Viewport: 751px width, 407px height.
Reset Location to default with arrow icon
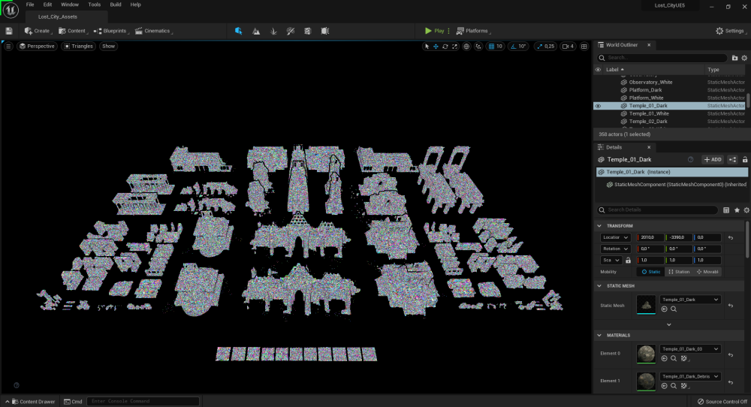pyautogui.click(x=731, y=237)
